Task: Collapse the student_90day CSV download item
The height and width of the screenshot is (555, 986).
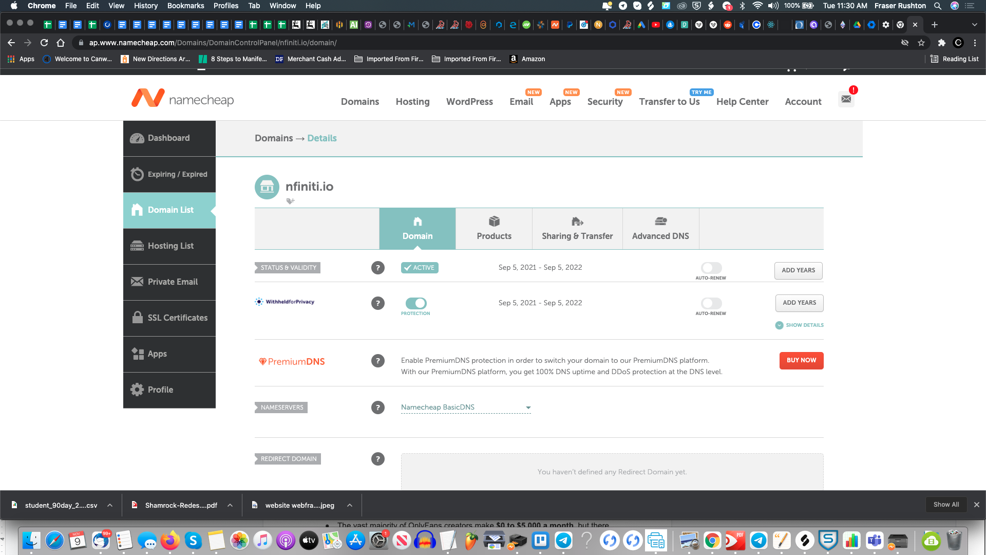Action: point(109,505)
